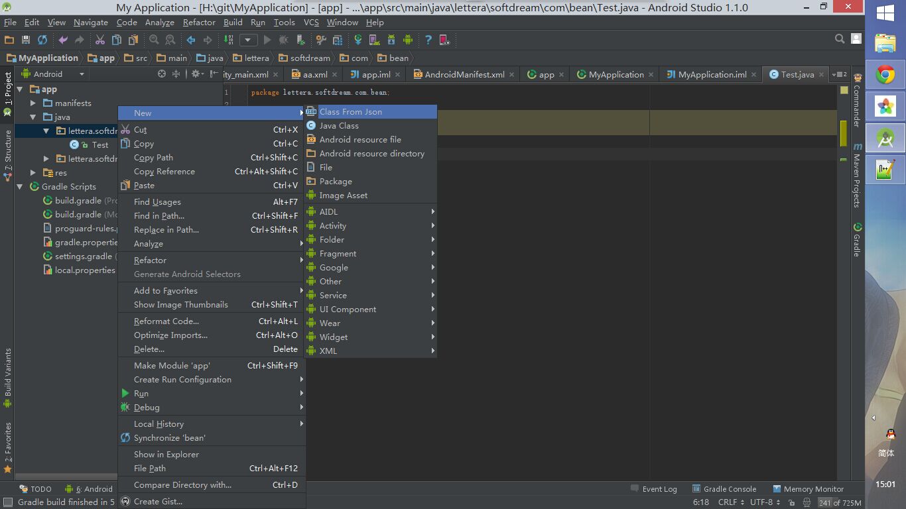Select Show in Explorer menu entry
This screenshot has height=509, width=906.
click(x=212, y=455)
